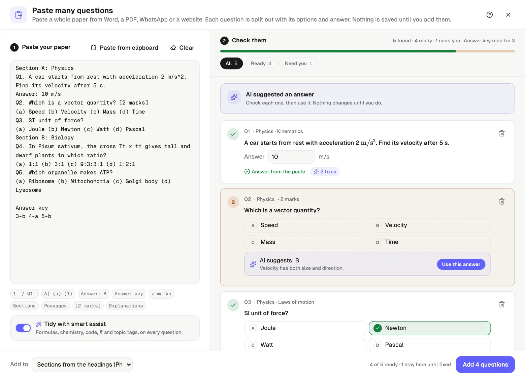The height and width of the screenshot is (378, 525).
Task: Delete question Q1 with its trash icon
Action: (502, 133)
